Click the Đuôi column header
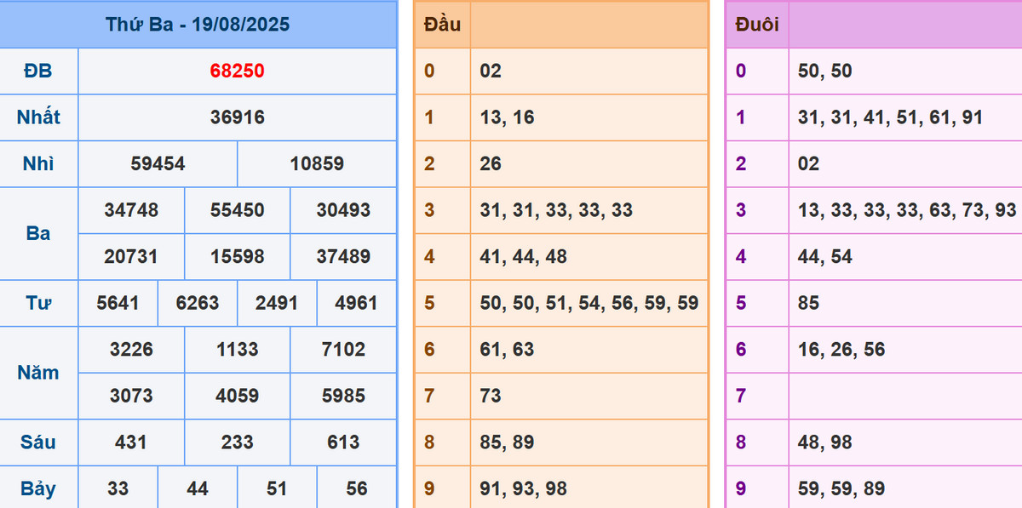The height and width of the screenshot is (508, 1022). 756,25
